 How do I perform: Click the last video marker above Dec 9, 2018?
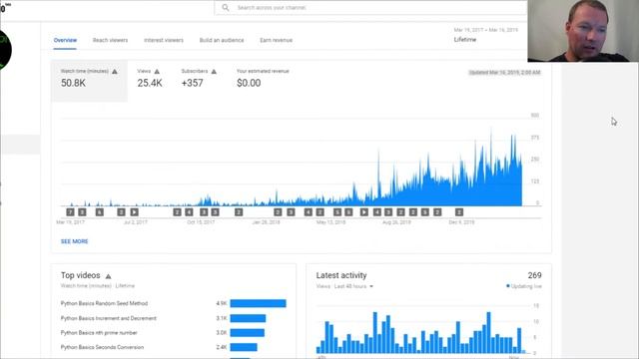pyautogui.click(x=459, y=212)
